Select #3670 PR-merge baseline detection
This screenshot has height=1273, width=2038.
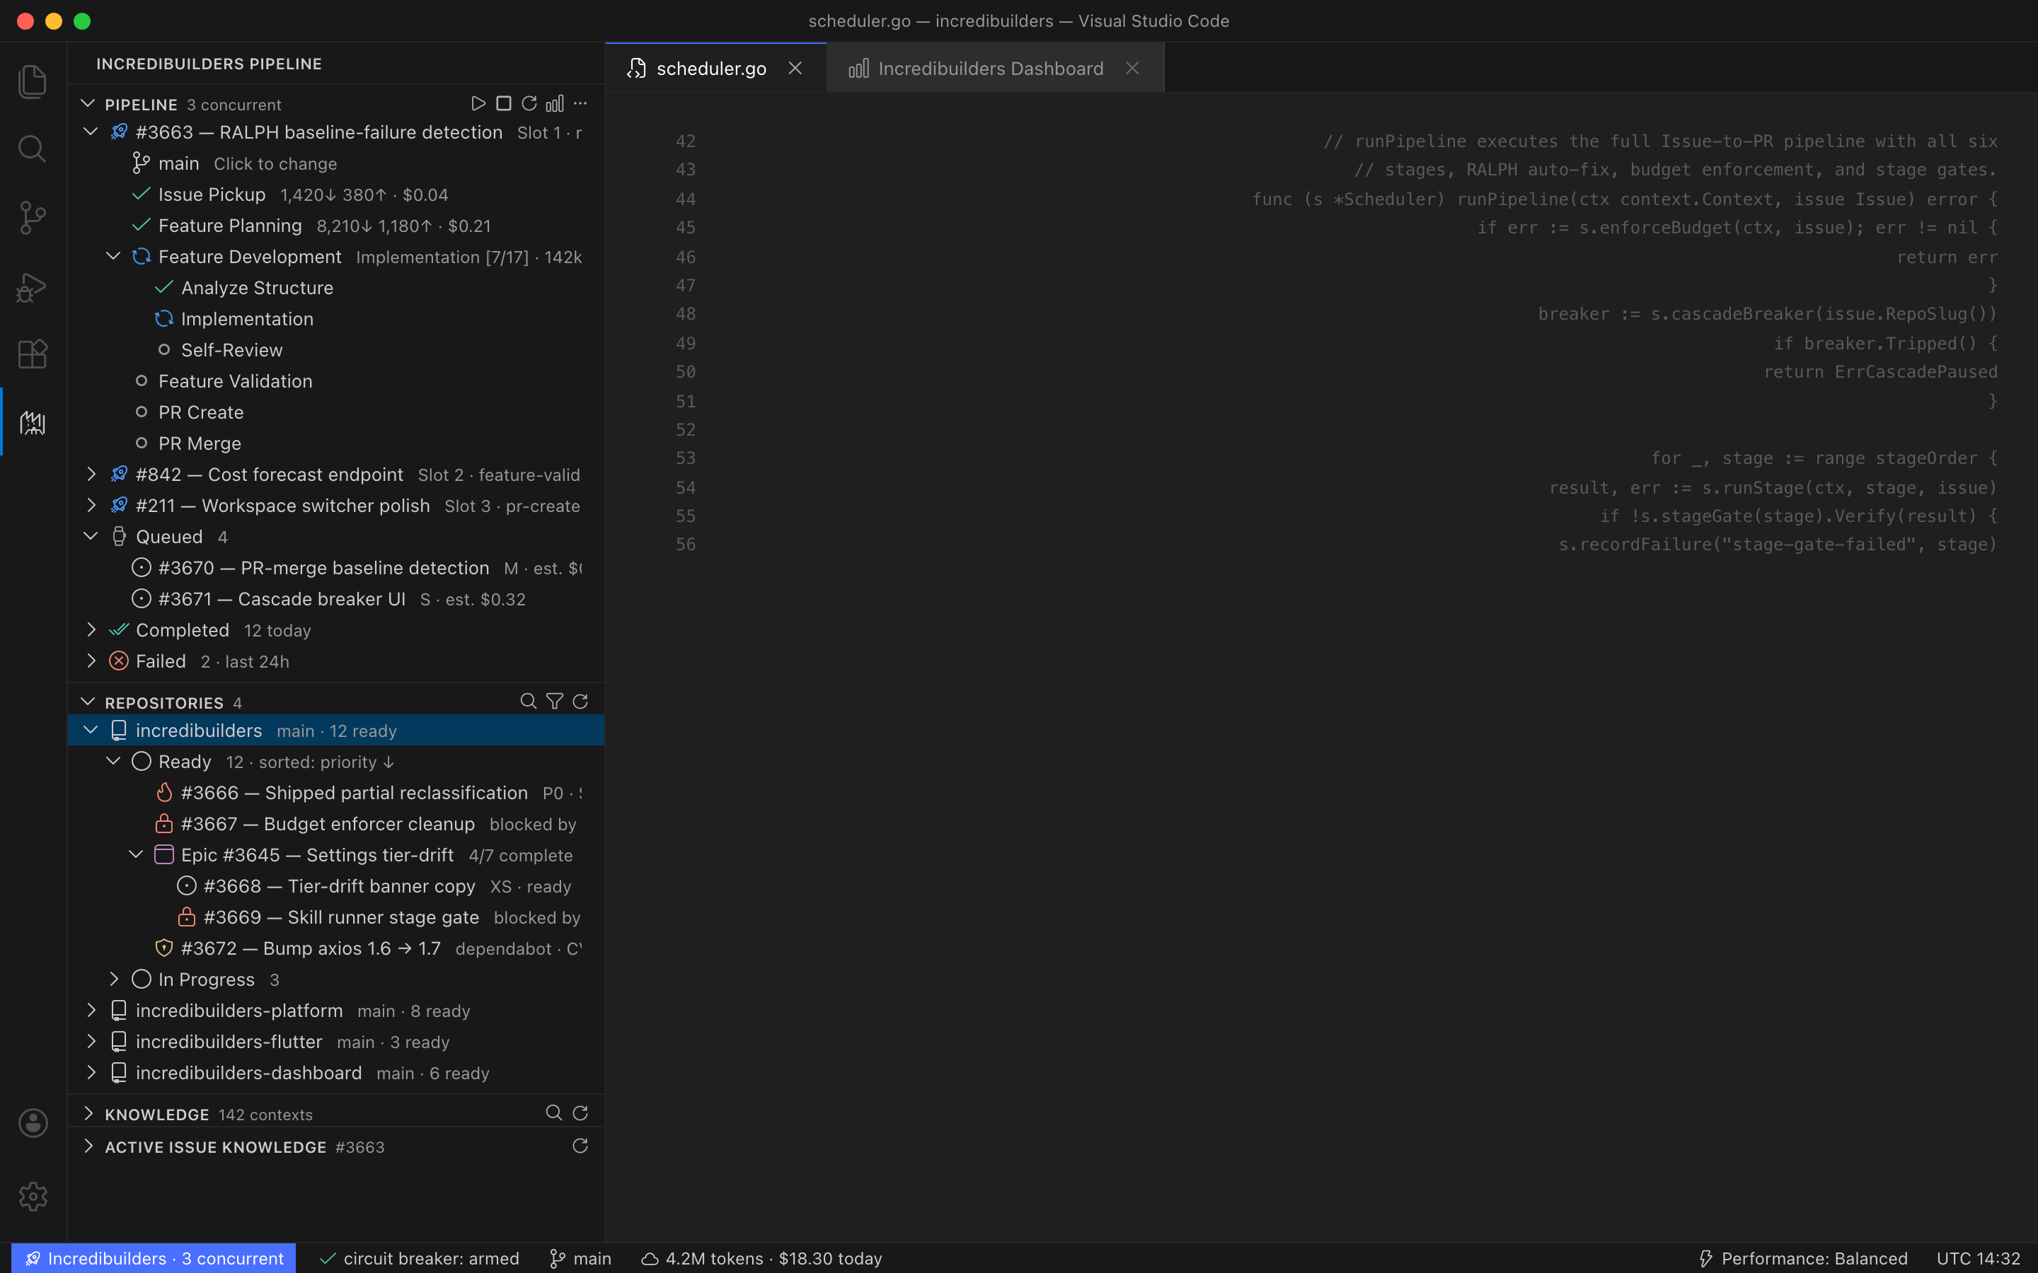point(336,569)
